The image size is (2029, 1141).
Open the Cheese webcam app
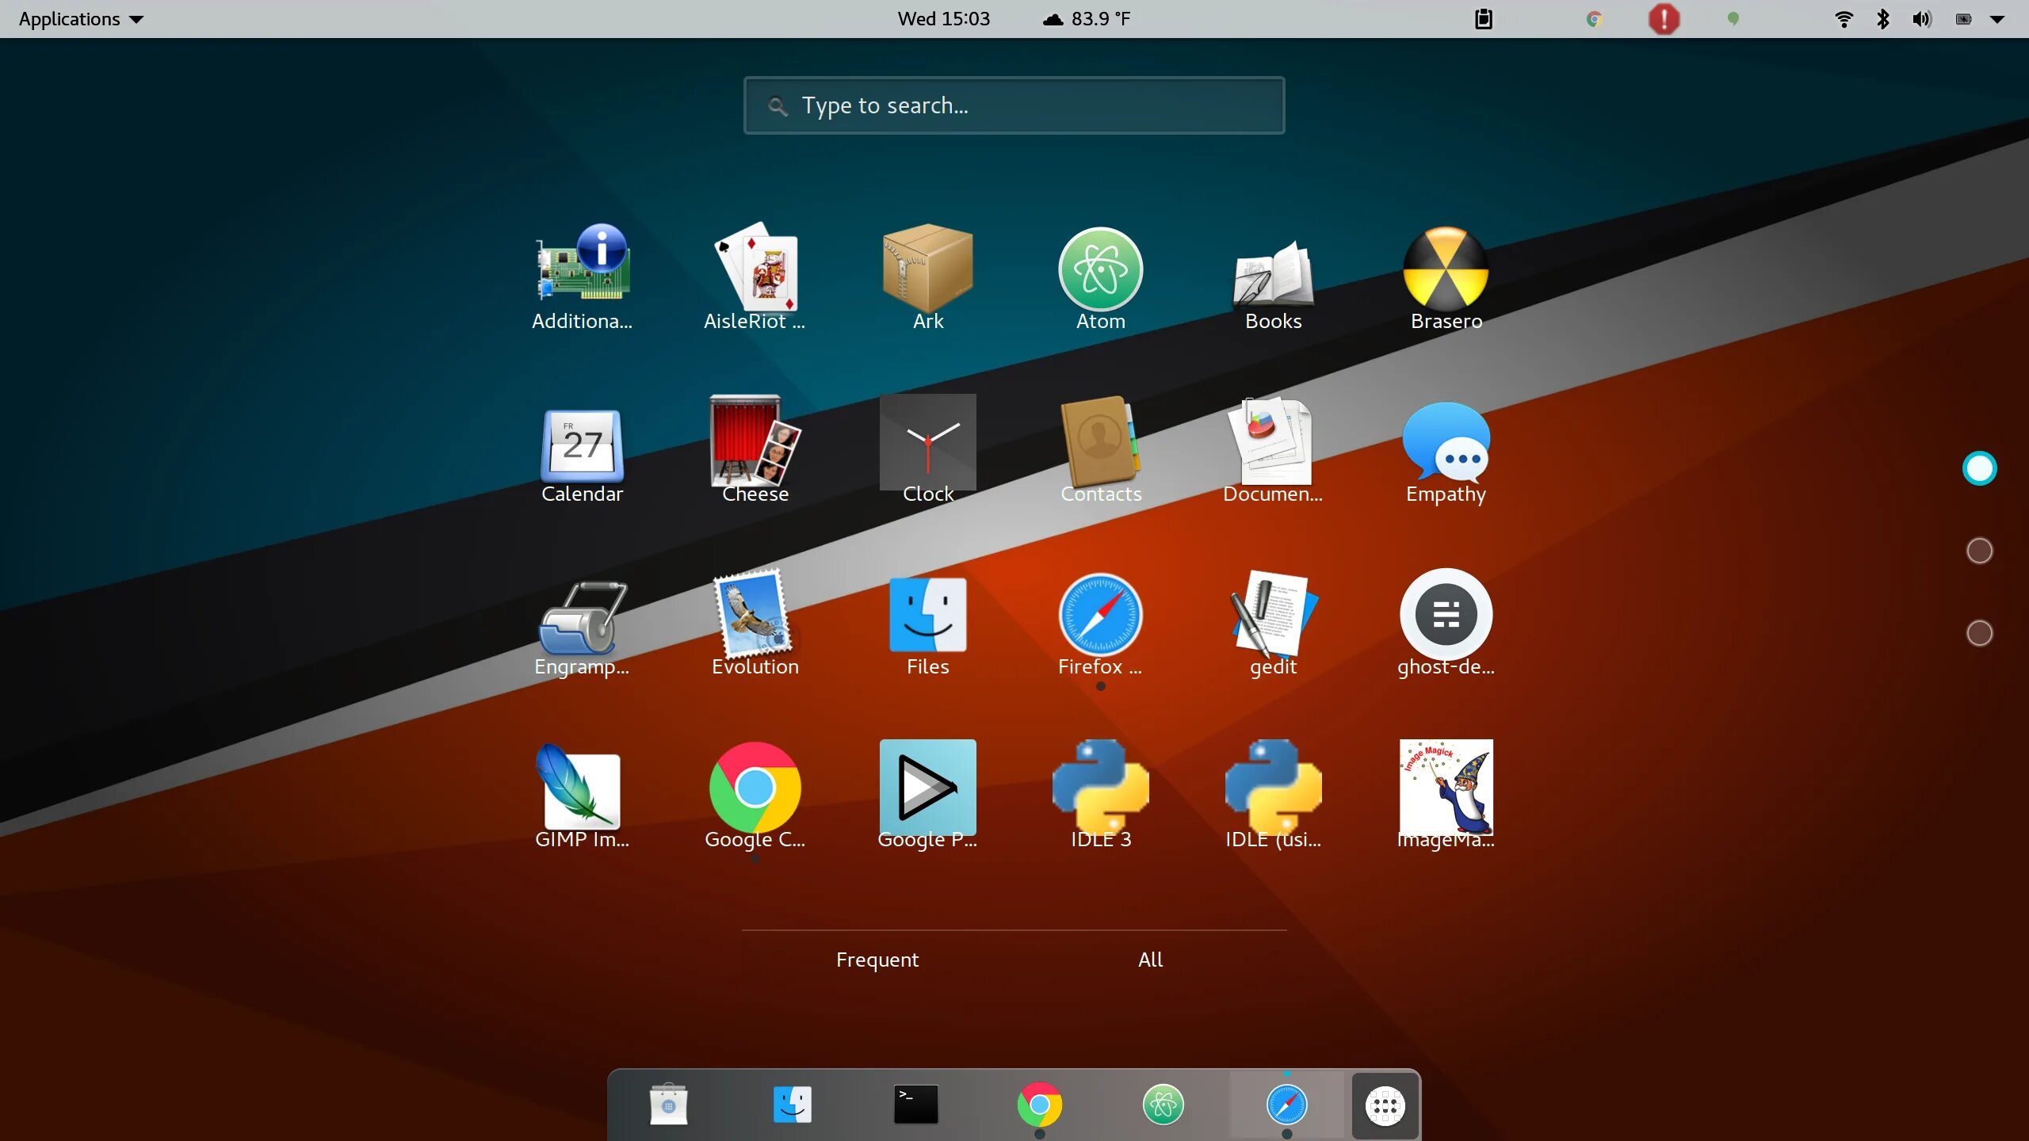pyautogui.click(x=755, y=442)
